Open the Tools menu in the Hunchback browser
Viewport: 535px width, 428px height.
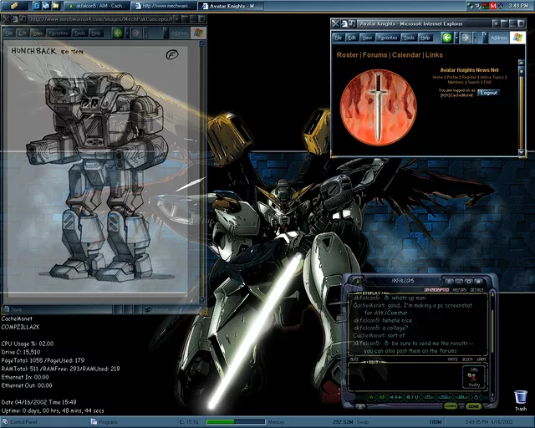(79, 33)
